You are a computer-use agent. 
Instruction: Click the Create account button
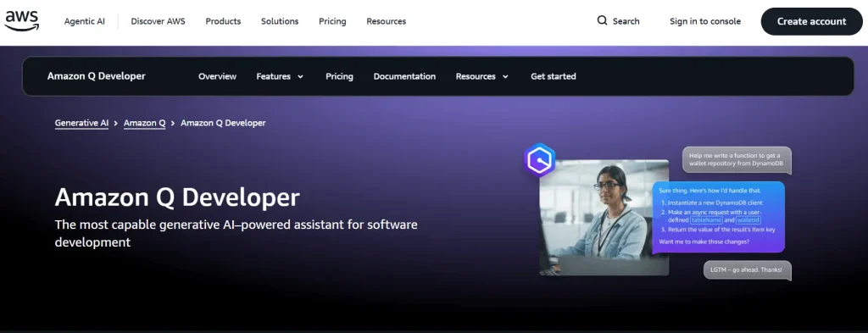click(x=811, y=21)
